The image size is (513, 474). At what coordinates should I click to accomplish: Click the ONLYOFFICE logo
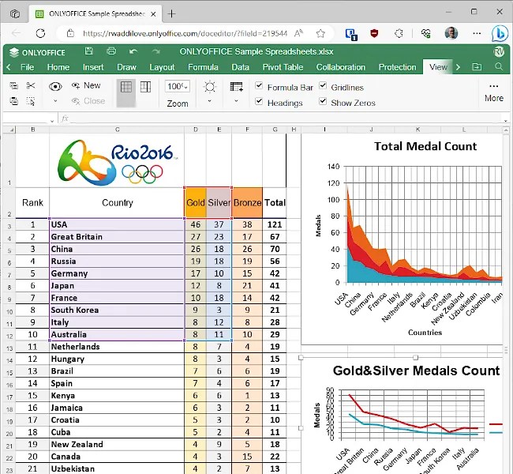(37, 52)
